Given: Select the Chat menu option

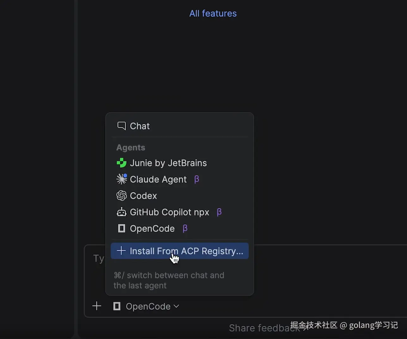Looking at the screenshot, I should click(140, 126).
